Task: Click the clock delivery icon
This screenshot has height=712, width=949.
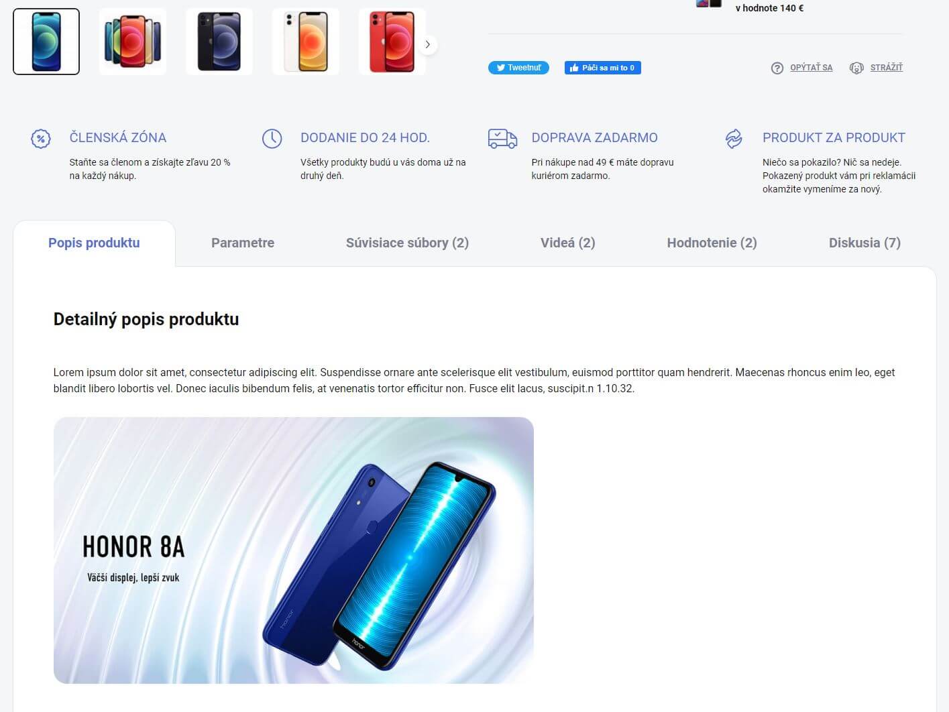Action: [x=272, y=139]
